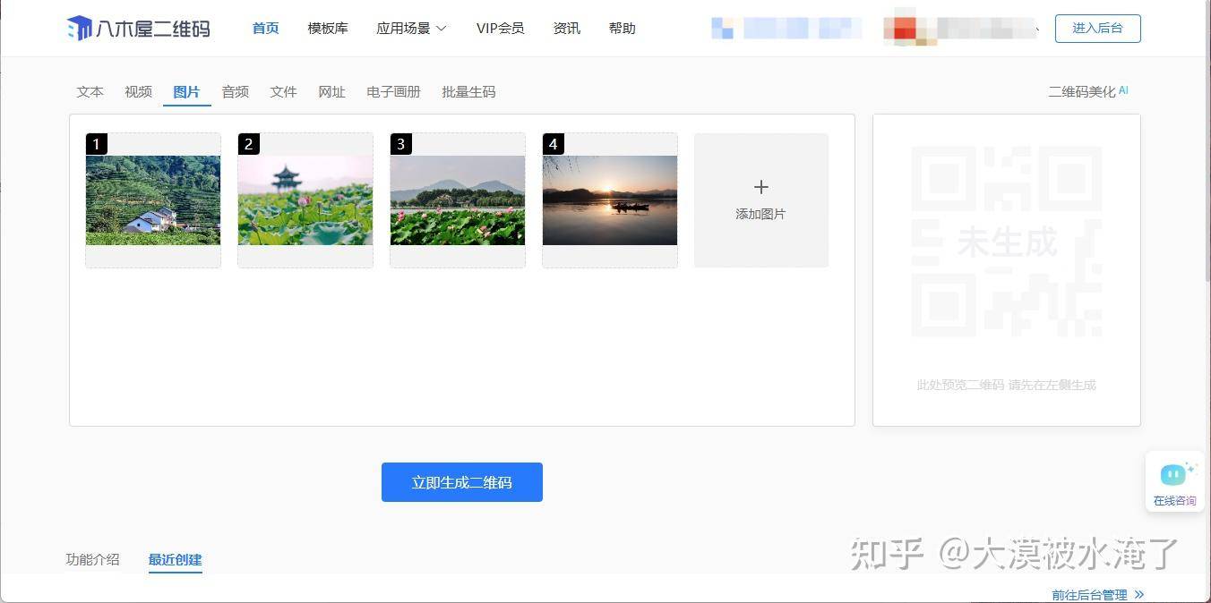This screenshot has height=603, width=1211.
Task: Switch to the 视频 tab
Action: click(138, 92)
